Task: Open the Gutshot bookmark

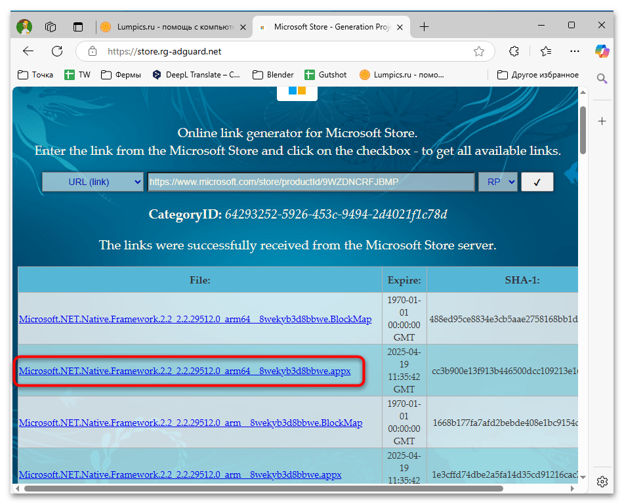Action: 325,74
